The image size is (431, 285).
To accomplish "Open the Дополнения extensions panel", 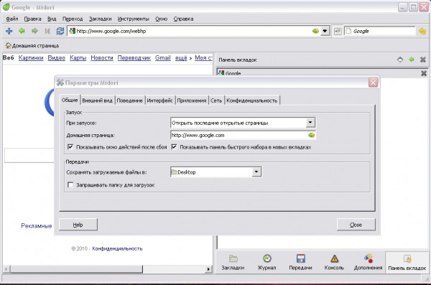I will [x=368, y=263].
